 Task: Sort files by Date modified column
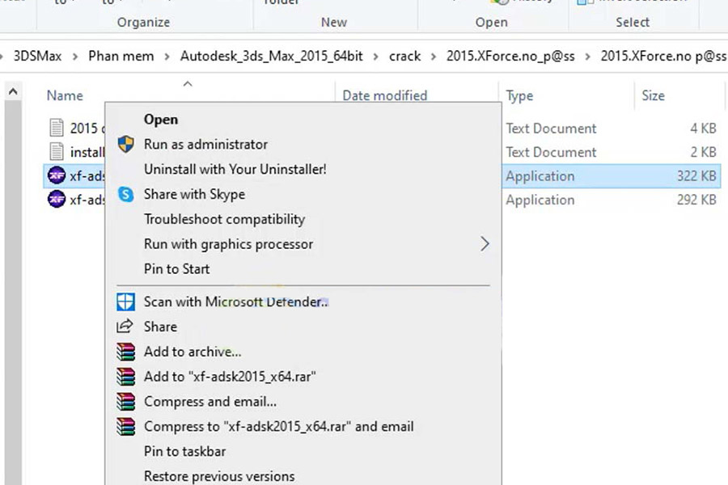(384, 95)
